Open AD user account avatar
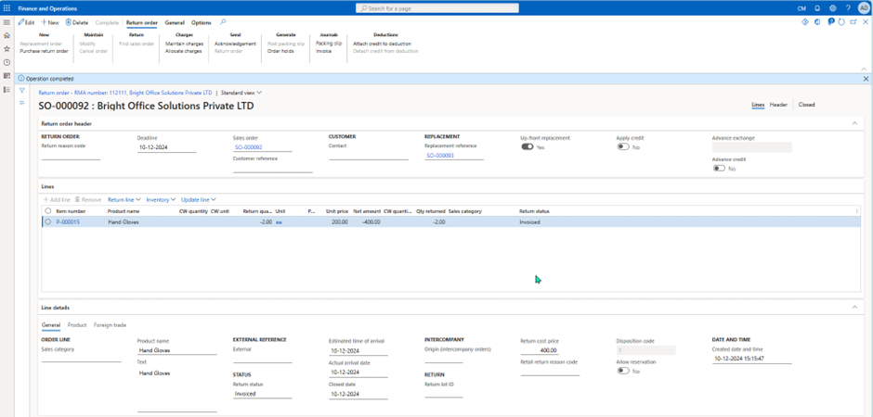This screenshot has height=417, width=873. click(864, 8)
